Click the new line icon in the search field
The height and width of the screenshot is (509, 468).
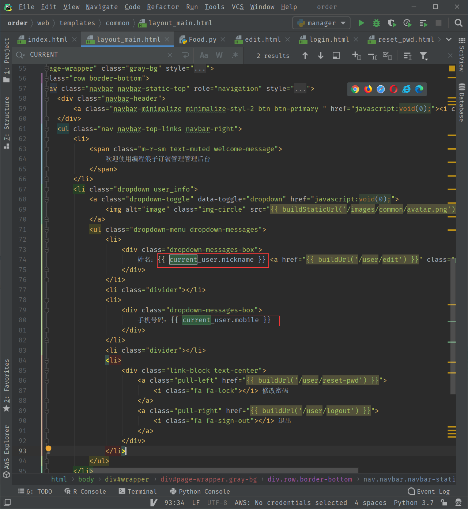click(186, 55)
